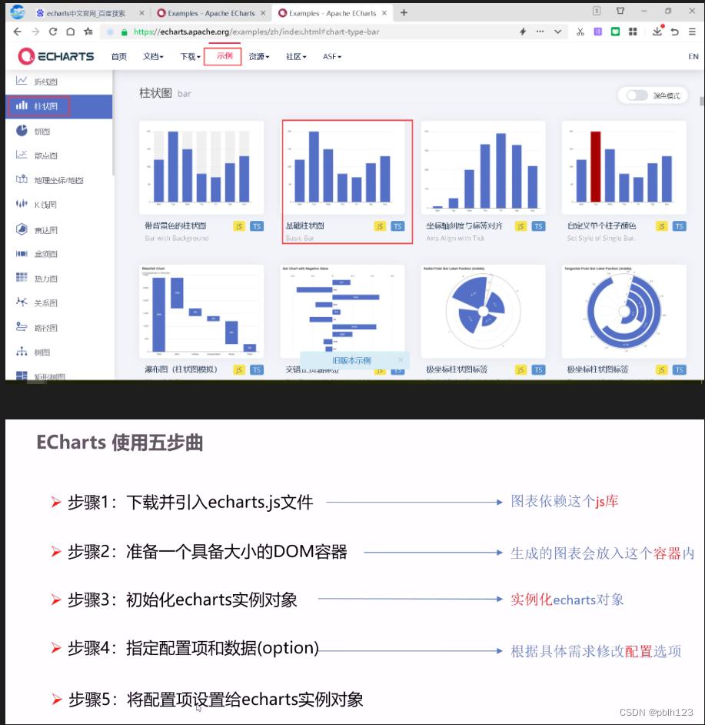Open the three-dots more menu in address bar
Viewport: 705px width, 725px height.
(x=540, y=32)
